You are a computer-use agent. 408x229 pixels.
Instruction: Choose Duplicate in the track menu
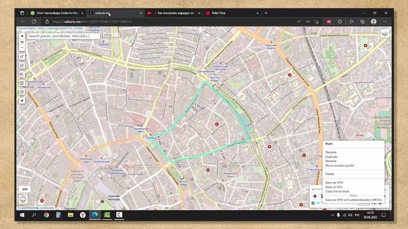click(331, 157)
